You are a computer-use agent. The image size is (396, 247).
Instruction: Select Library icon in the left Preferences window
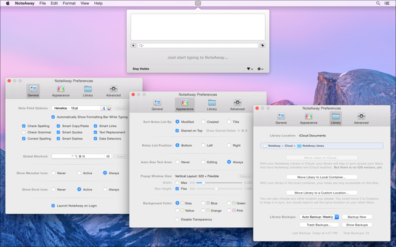[88, 91]
